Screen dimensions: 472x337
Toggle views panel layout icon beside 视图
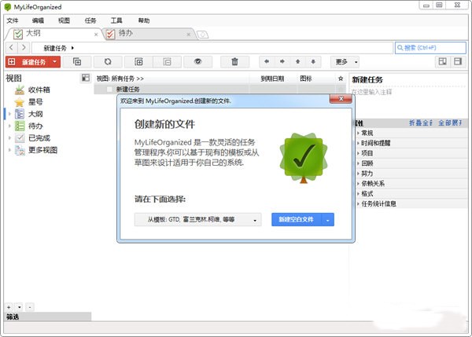(x=86, y=79)
